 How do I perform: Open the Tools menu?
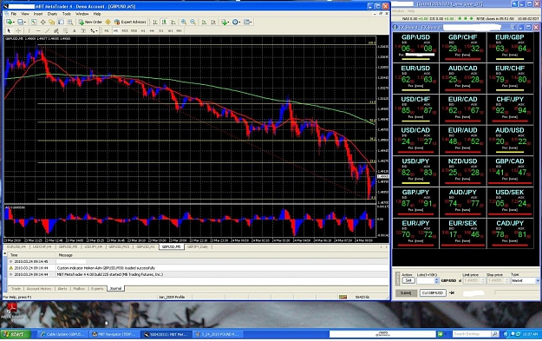pos(67,14)
